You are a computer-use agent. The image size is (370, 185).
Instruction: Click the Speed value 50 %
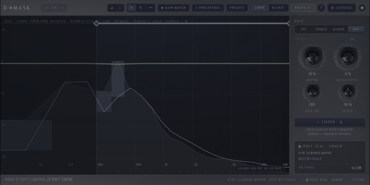tap(347, 105)
